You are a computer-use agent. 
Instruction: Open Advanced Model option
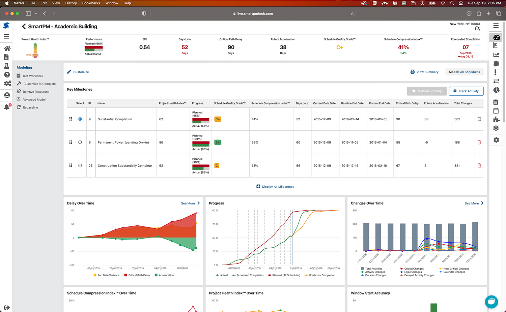31,99
